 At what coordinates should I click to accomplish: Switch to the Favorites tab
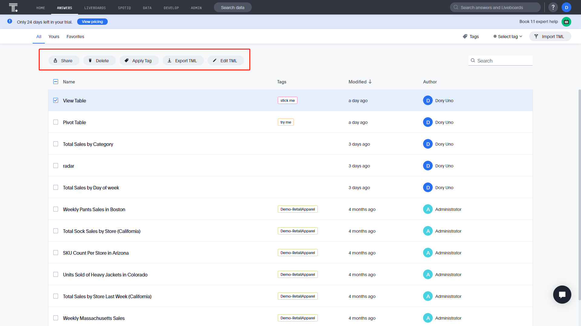click(x=75, y=37)
